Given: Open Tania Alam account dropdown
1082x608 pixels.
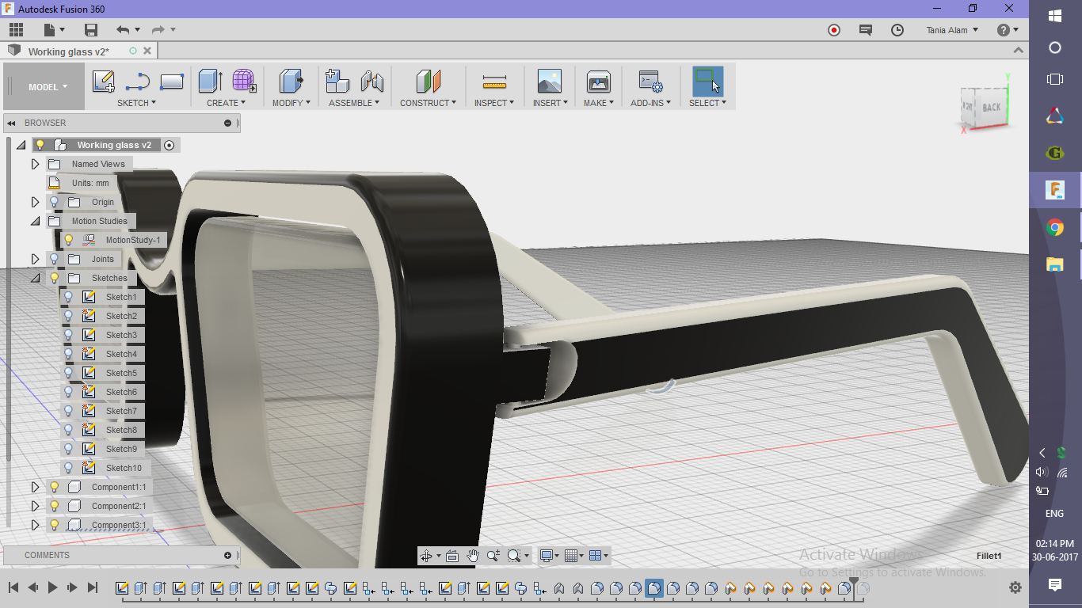Looking at the screenshot, I should pyautogui.click(x=952, y=30).
